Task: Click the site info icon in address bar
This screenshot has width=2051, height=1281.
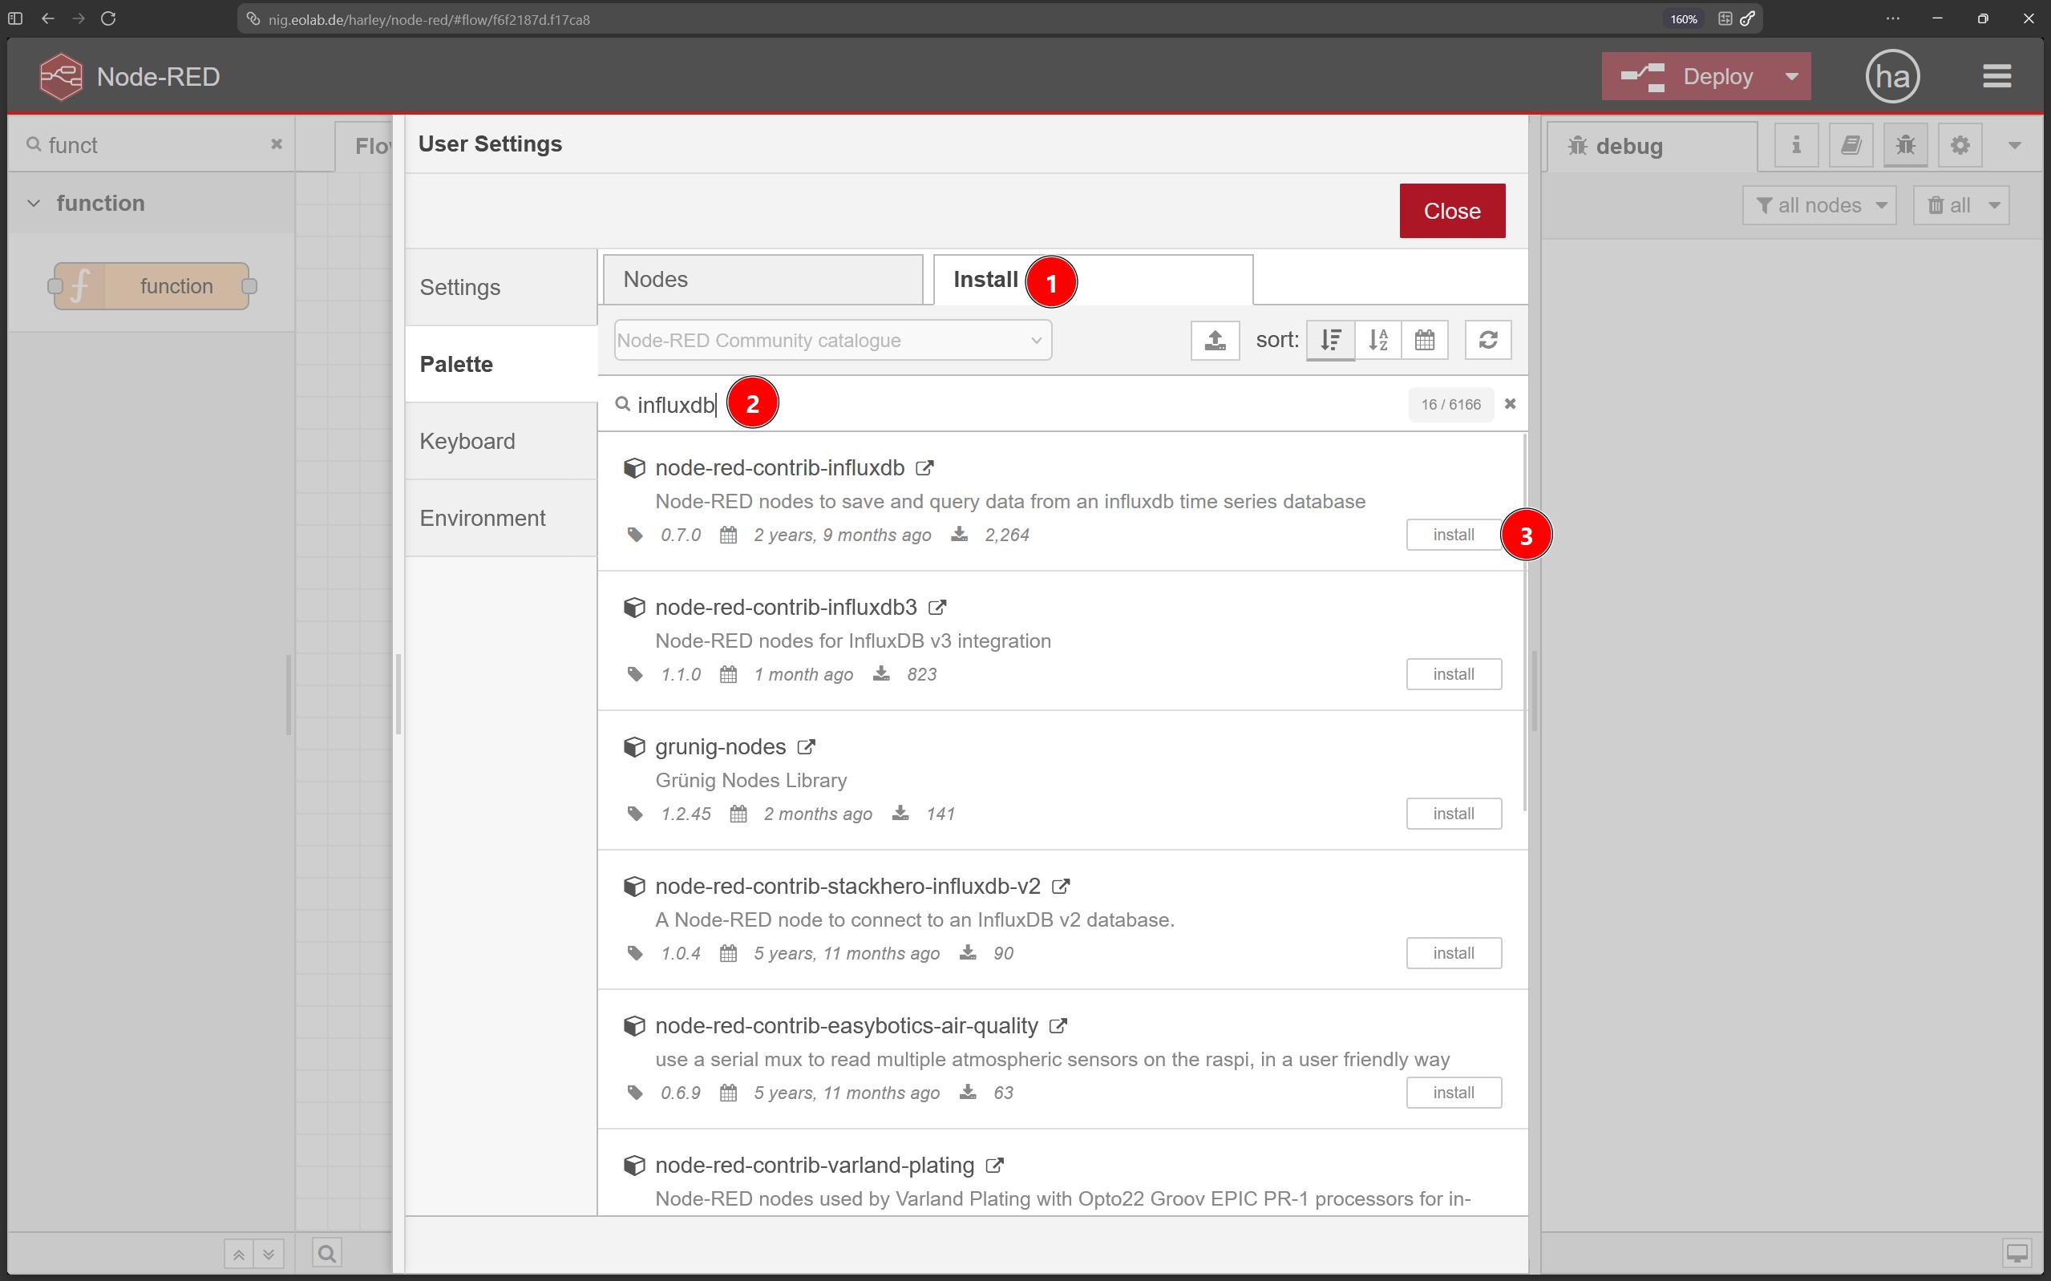Action: point(253,18)
